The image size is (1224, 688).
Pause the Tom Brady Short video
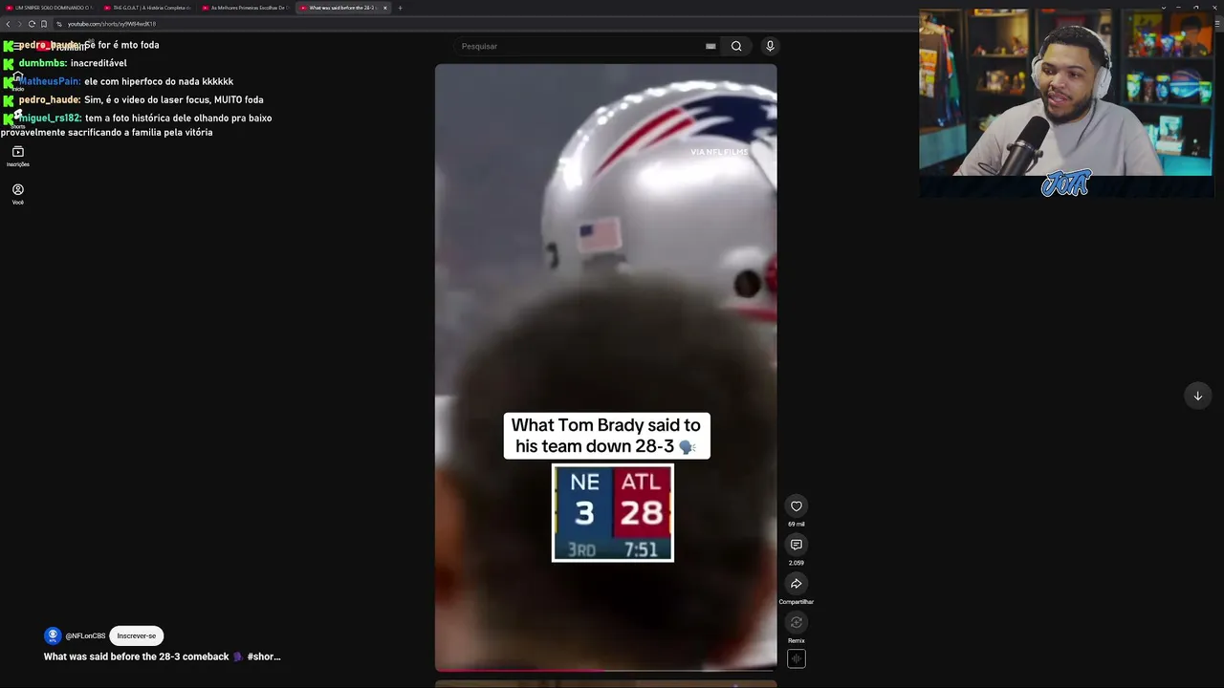click(605, 368)
